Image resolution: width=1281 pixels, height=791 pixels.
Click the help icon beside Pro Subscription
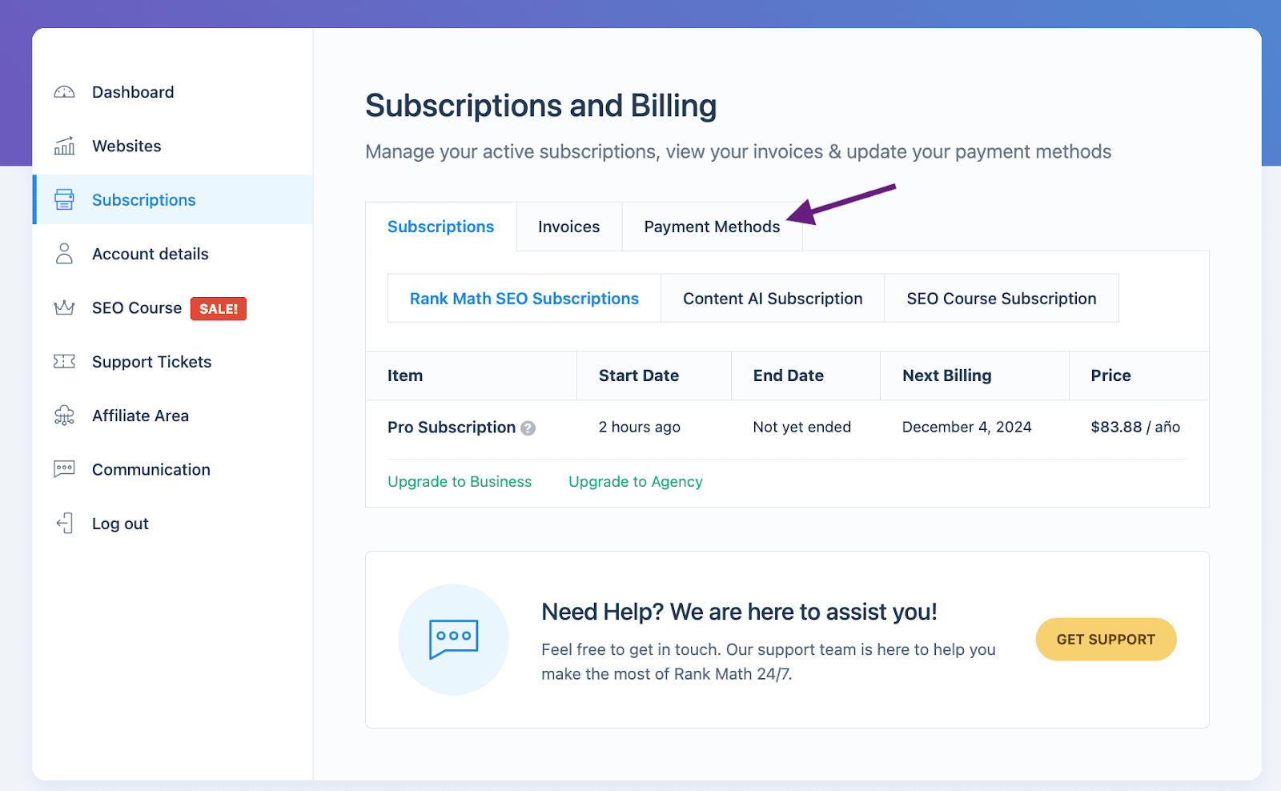tap(528, 428)
